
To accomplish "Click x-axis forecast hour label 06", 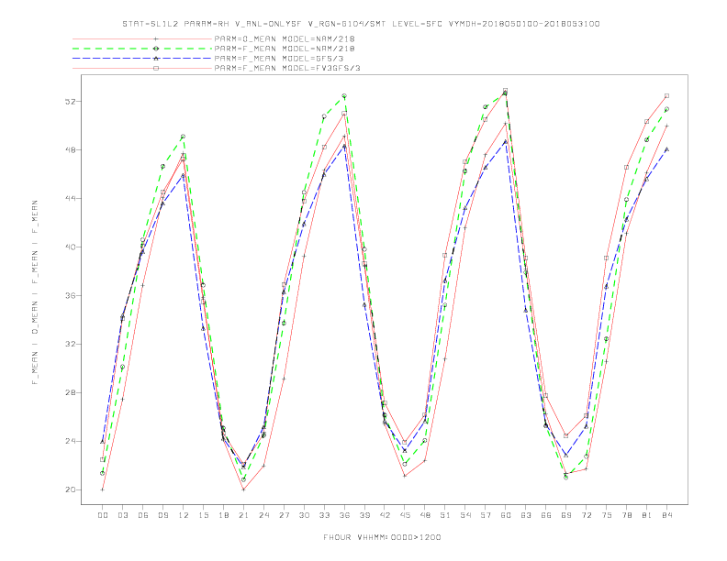I will [x=143, y=515].
